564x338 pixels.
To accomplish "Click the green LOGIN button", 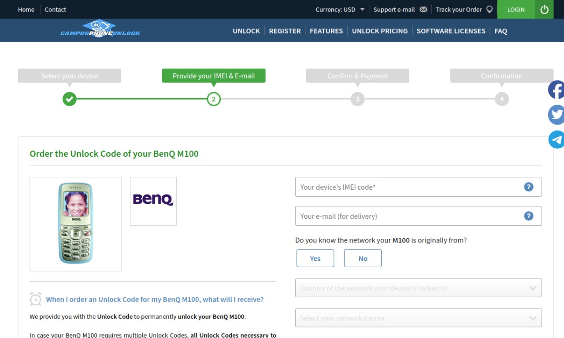I will point(516,9).
